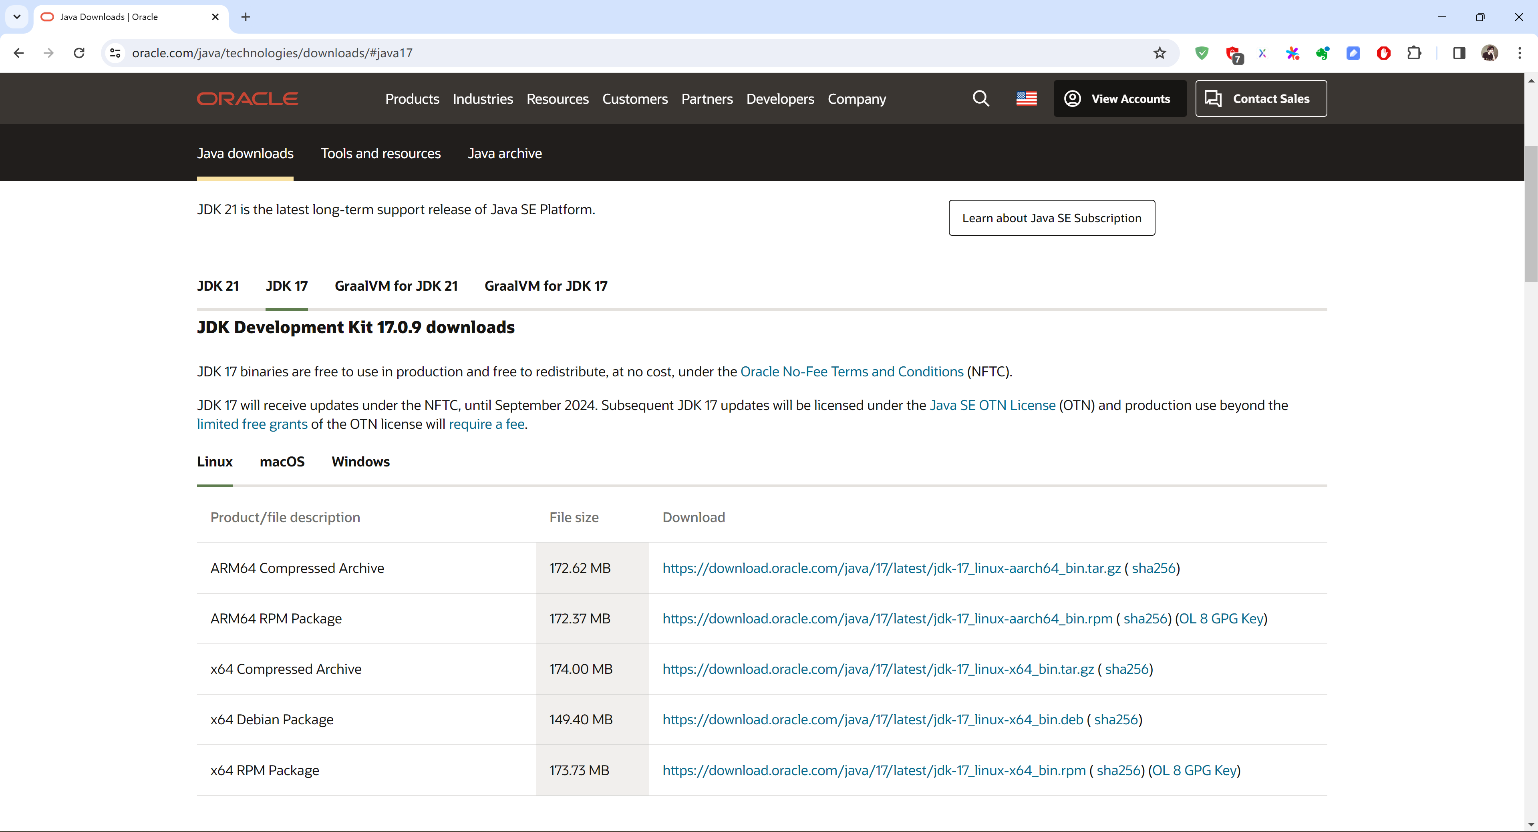Open Oracle No-Fee Terms and Conditions link

852,371
